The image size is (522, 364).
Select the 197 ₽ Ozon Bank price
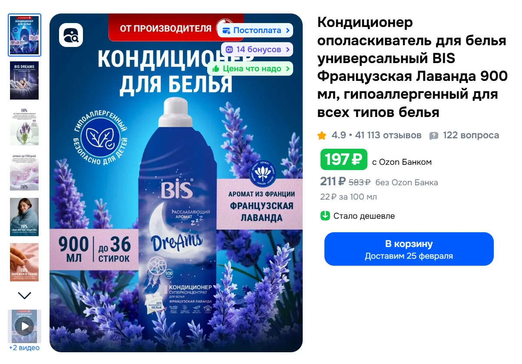tap(344, 160)
